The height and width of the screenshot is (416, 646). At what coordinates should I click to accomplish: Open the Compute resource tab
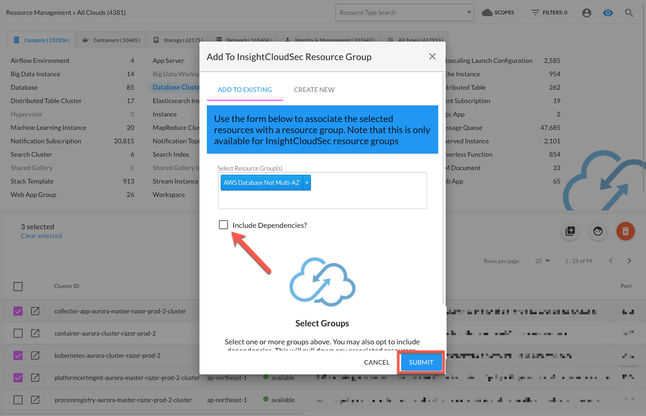(x=41, y=40)
